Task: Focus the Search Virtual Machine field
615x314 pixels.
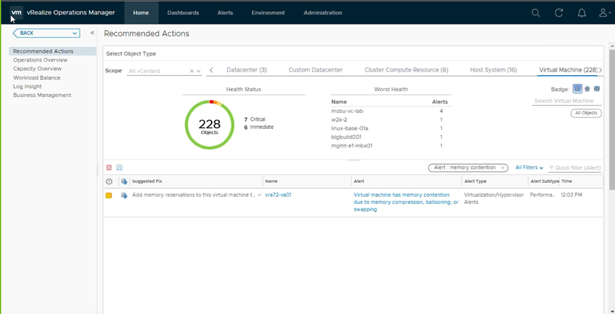Action: click(x=567, y=101)
